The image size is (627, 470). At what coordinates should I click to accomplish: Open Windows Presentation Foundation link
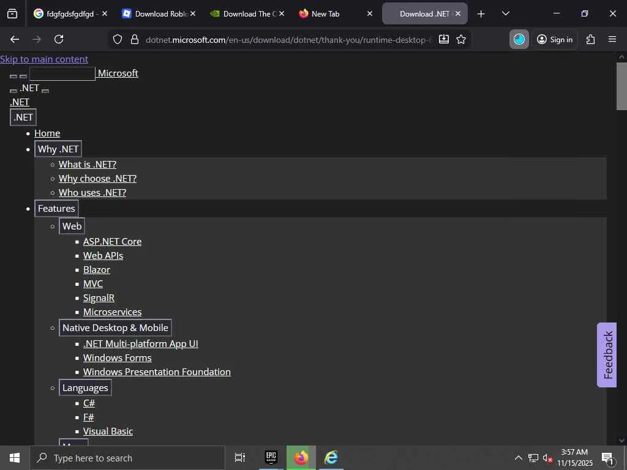157,371
